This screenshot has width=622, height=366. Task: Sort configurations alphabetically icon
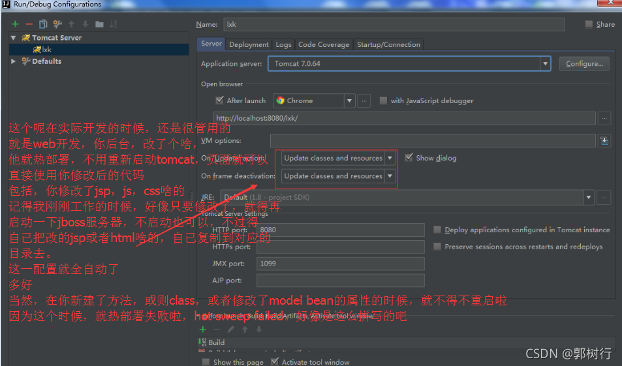tap(114, 24)
